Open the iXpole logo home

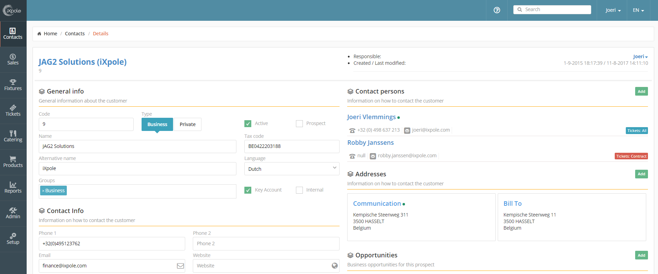point(12,10)
